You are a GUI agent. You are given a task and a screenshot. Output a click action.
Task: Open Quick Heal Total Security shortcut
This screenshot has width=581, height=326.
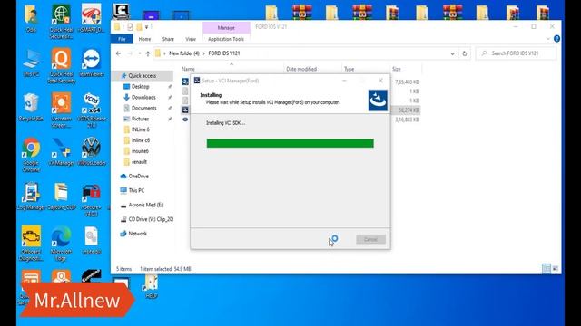click(61, 65)
